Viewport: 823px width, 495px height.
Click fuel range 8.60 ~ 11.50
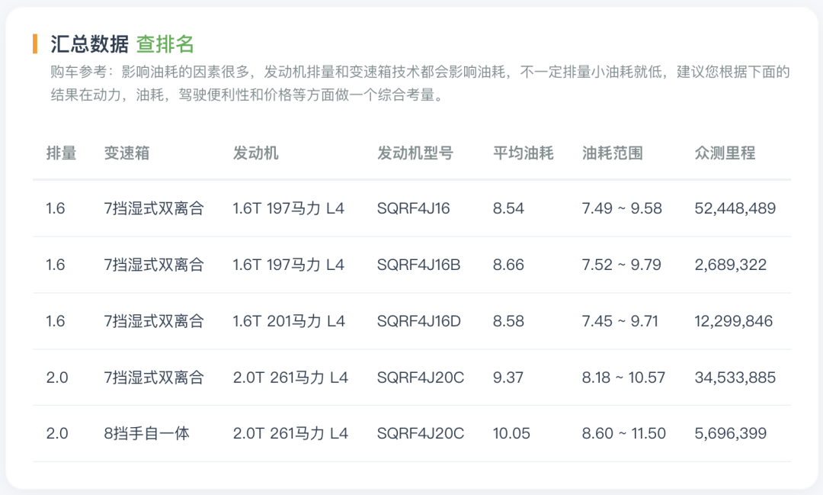[x=623, y=433]
